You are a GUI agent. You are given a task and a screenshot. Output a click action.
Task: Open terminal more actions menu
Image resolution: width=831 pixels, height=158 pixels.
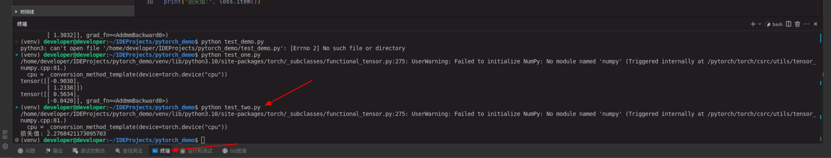(x=806, y=24)
